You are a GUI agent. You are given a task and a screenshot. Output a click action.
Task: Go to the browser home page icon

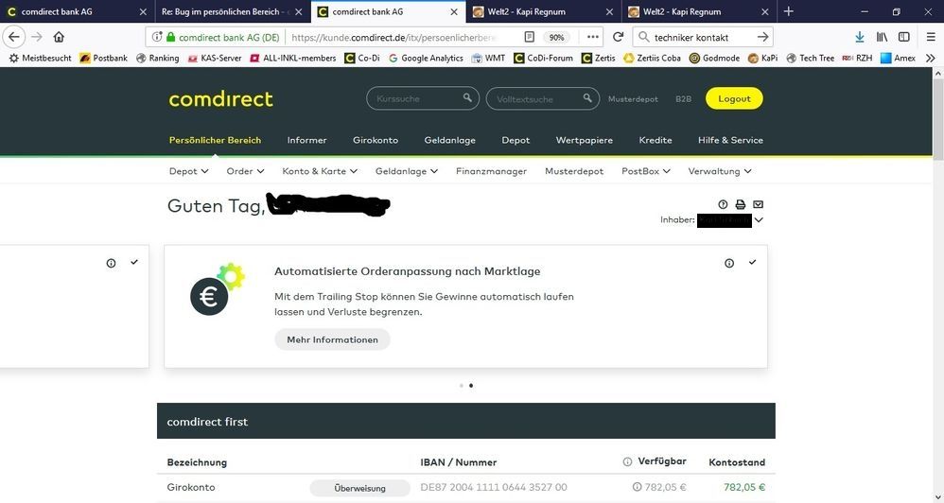pos(59,37)
